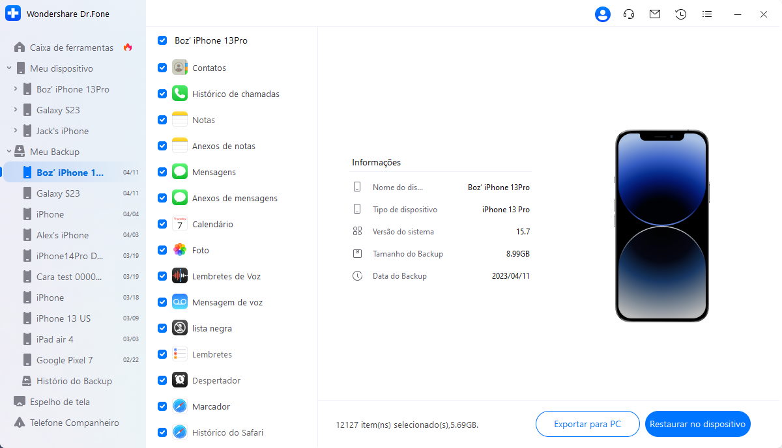This screenshot has height=448, width=782.
Task: Click the Anexos de notas icon
Action: [180, 146]
